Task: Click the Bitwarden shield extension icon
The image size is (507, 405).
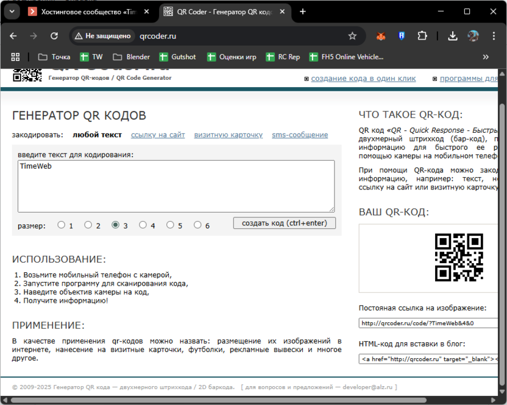Action: [400, 36]
